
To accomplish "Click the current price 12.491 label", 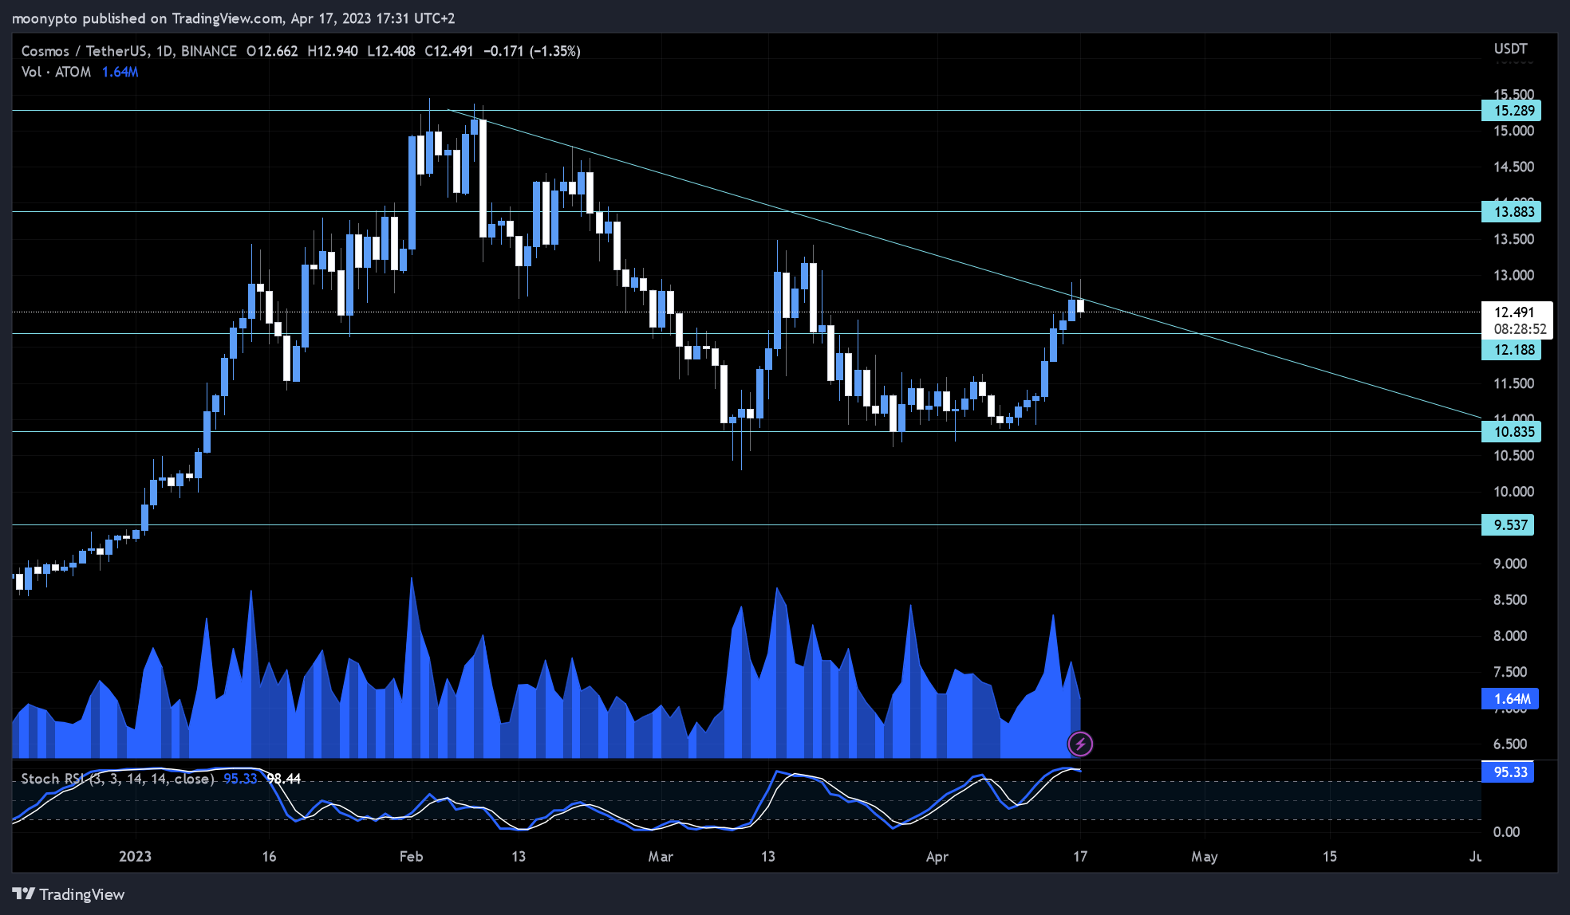I will (1514, 312).
